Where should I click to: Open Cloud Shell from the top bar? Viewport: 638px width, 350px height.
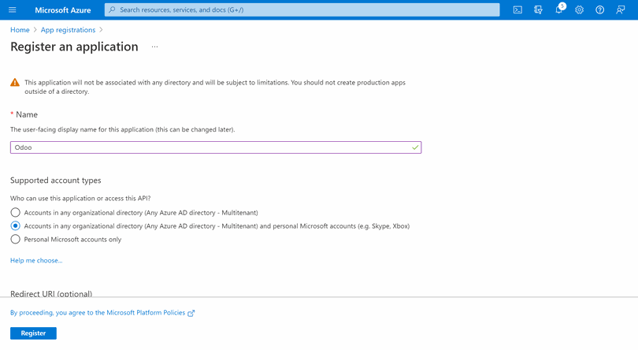[x=517, y=9]
